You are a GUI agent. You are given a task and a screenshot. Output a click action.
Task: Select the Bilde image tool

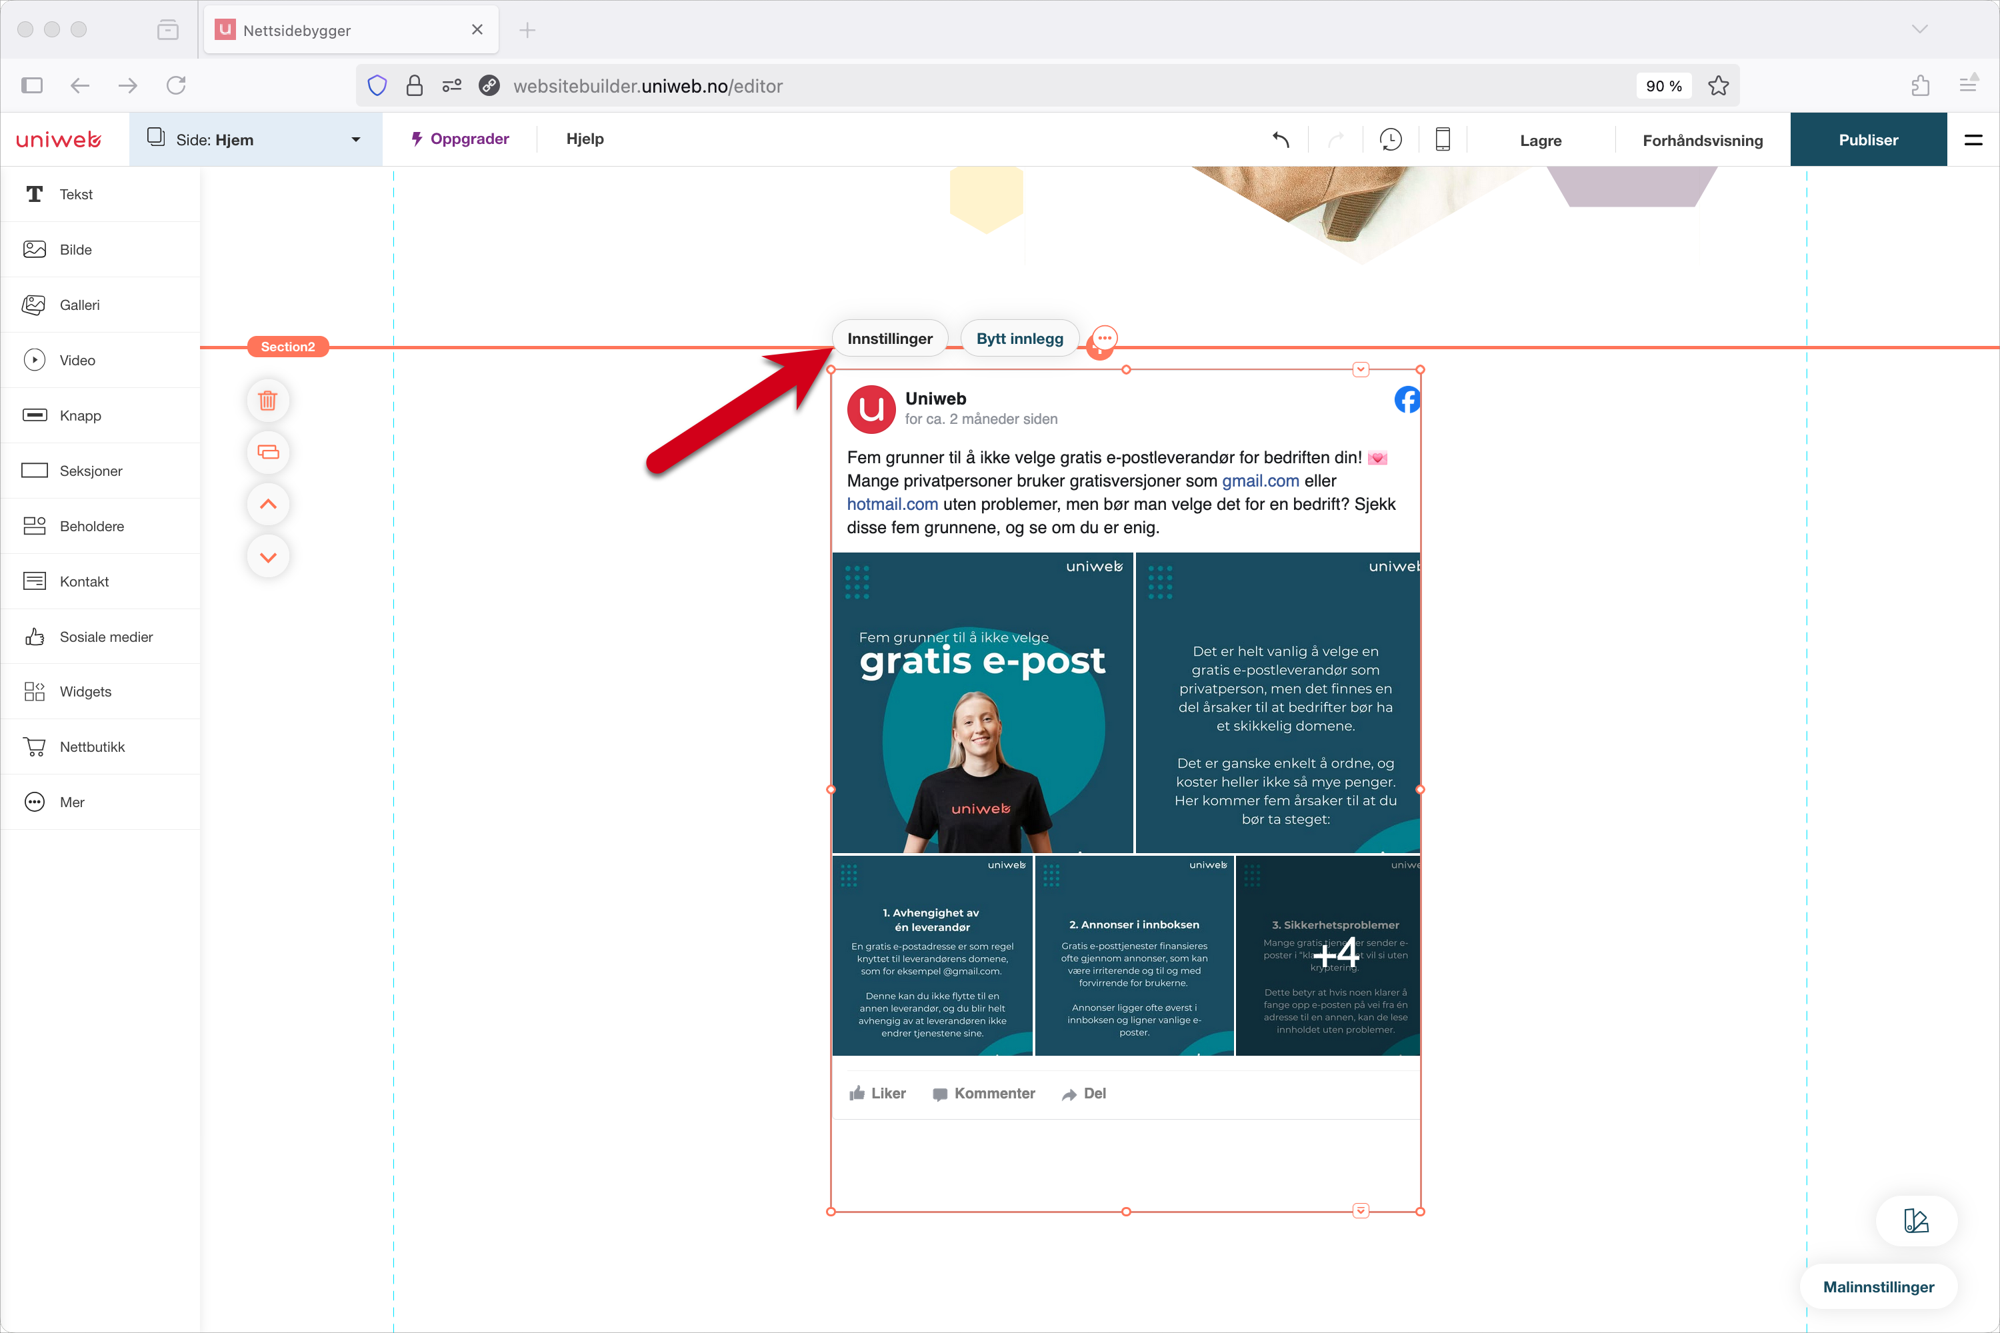coord(101,249)
